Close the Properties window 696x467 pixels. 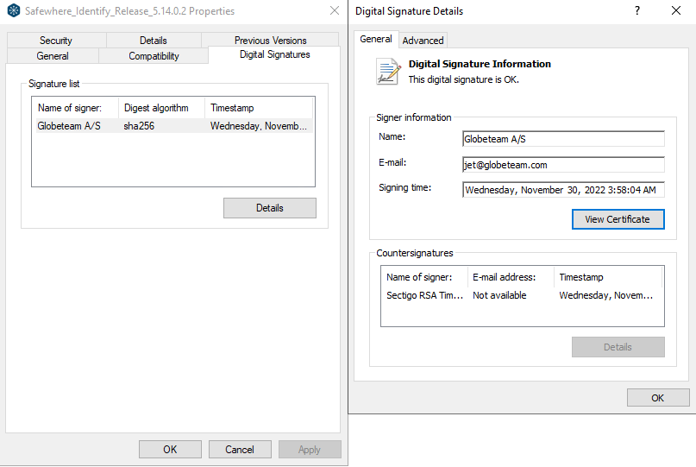click(335, 11)
